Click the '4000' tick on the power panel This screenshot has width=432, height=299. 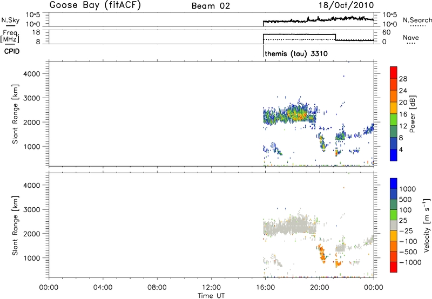[32, 74]
